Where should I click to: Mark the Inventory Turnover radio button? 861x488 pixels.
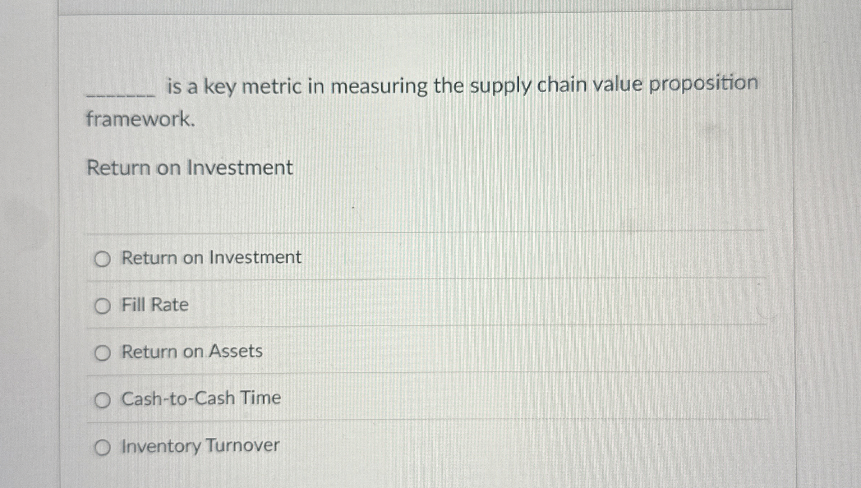point(102,448)
